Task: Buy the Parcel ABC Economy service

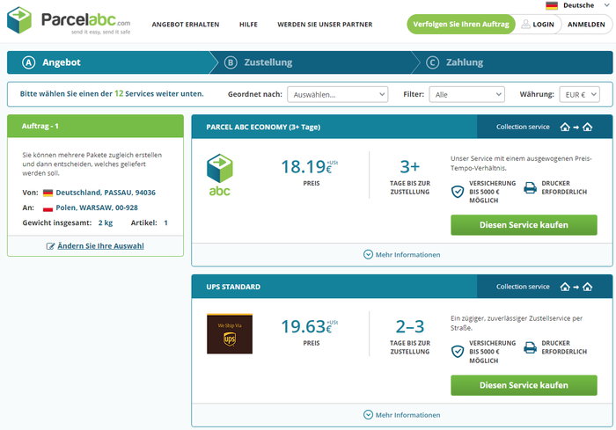Action: 524,225
